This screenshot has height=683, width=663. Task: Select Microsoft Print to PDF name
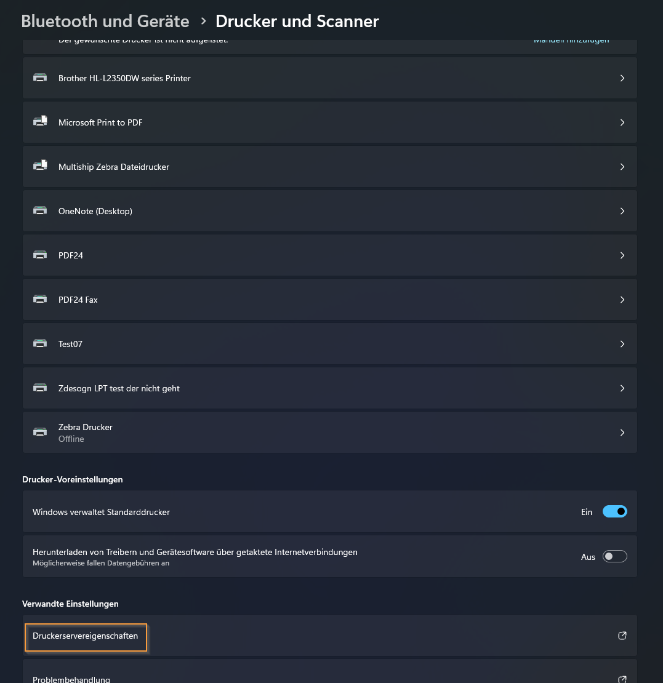(100, 123)
